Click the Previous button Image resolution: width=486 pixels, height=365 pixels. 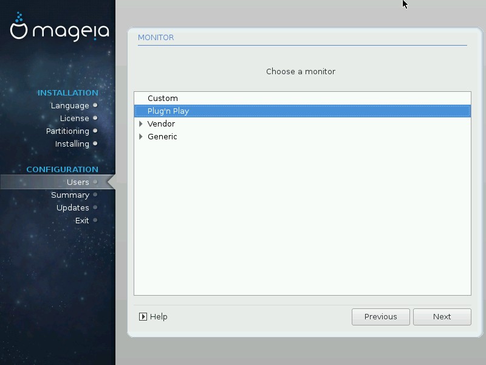click(x=381, y=317)
